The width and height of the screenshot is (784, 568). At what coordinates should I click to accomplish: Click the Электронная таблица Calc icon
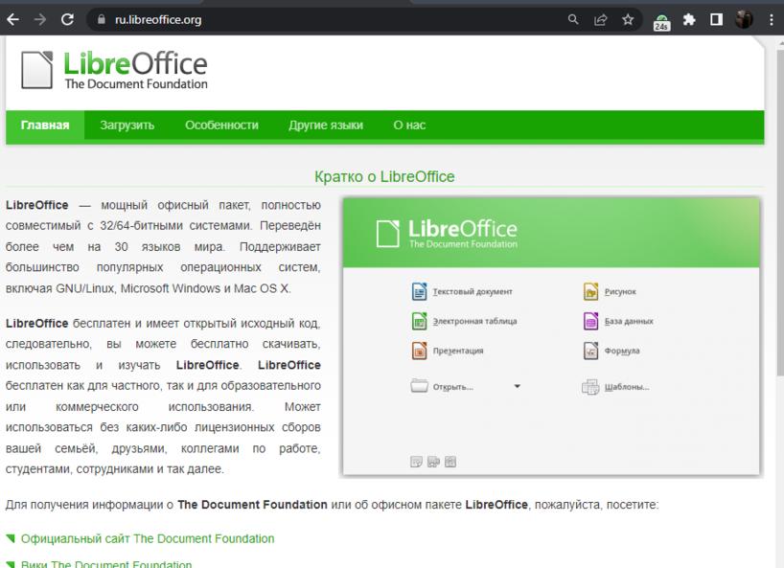[419, 321]
